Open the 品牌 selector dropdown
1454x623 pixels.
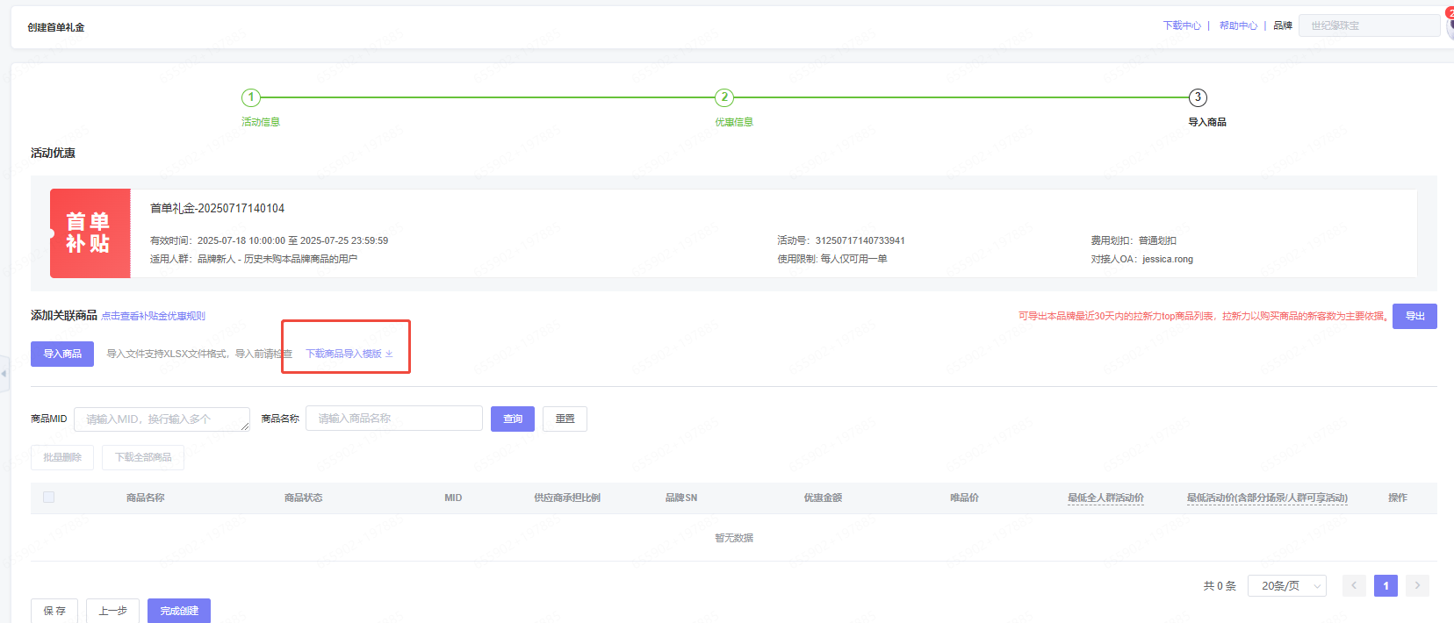(x=1368, y=25)
